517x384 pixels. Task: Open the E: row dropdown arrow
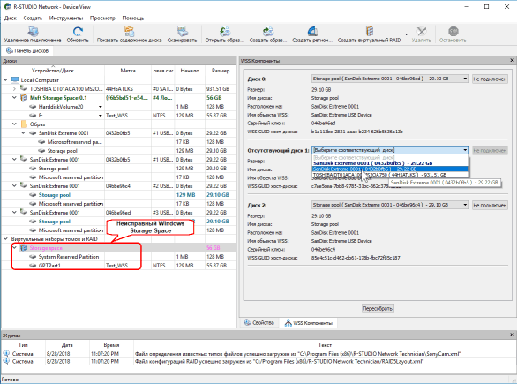[101, 116]
